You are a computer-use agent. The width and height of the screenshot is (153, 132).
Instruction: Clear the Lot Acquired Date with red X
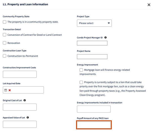[x=10, y=90]
